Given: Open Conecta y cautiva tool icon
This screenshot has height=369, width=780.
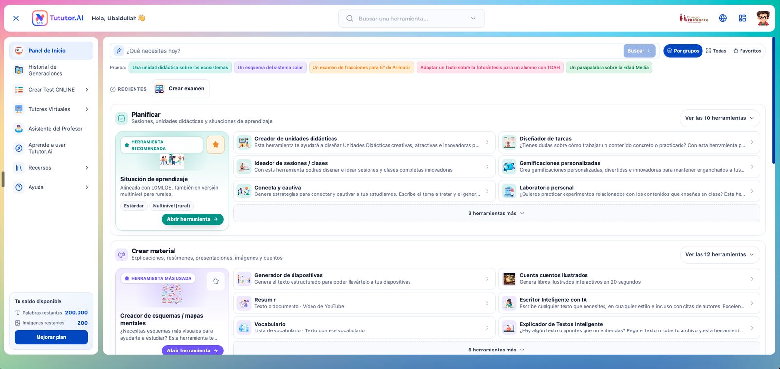Looking at the screenshot, I should click(x=244, y=191).
